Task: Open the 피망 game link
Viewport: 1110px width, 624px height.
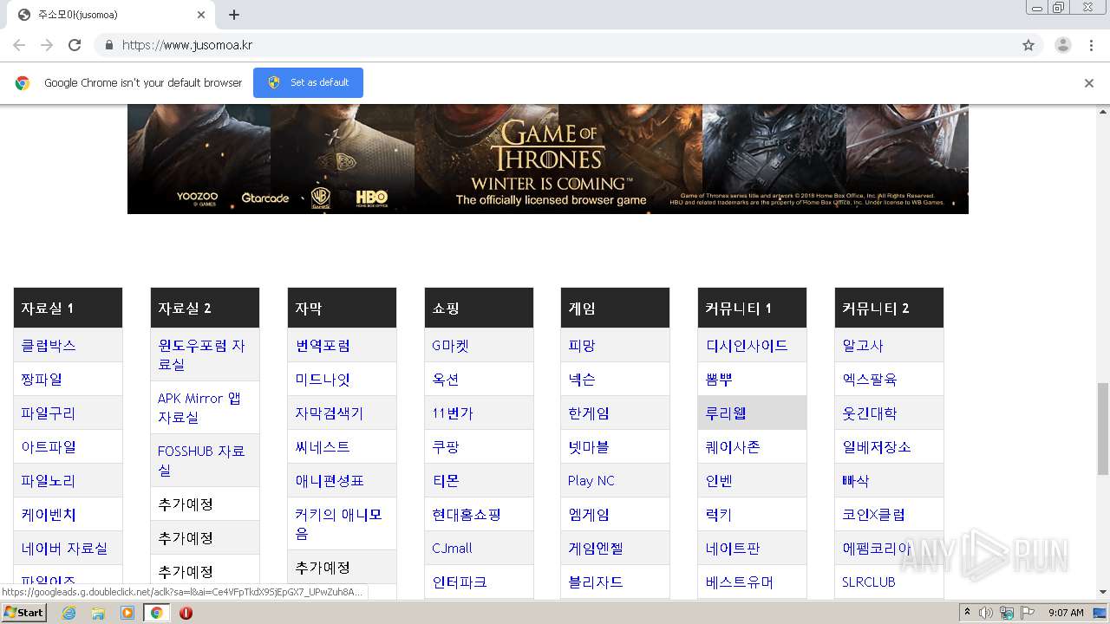Action: (582, 345)
